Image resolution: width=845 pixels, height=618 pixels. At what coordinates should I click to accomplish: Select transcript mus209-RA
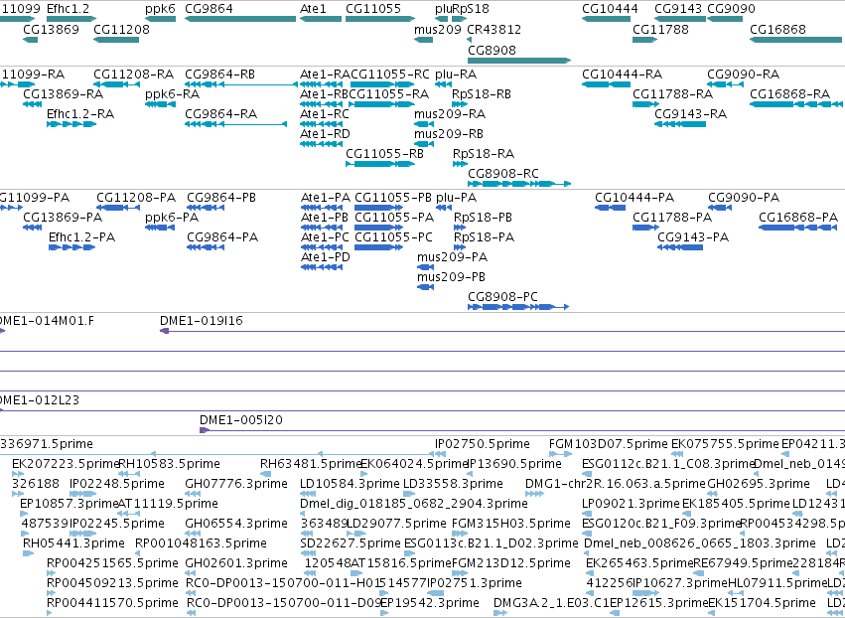click(x=424, y=124)
